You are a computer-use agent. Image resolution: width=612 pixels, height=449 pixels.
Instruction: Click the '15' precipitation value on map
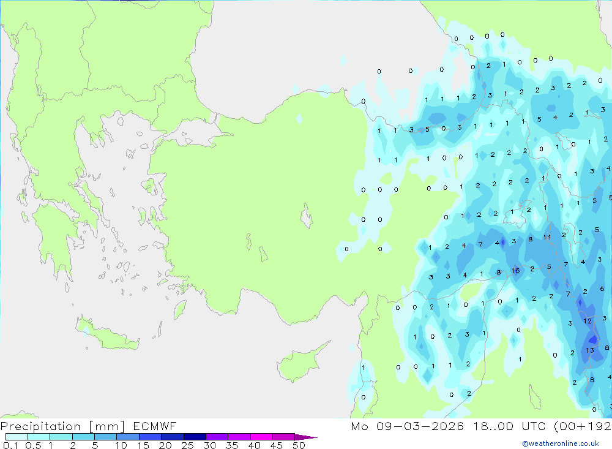pyautogui.click(x=515, y=270)
